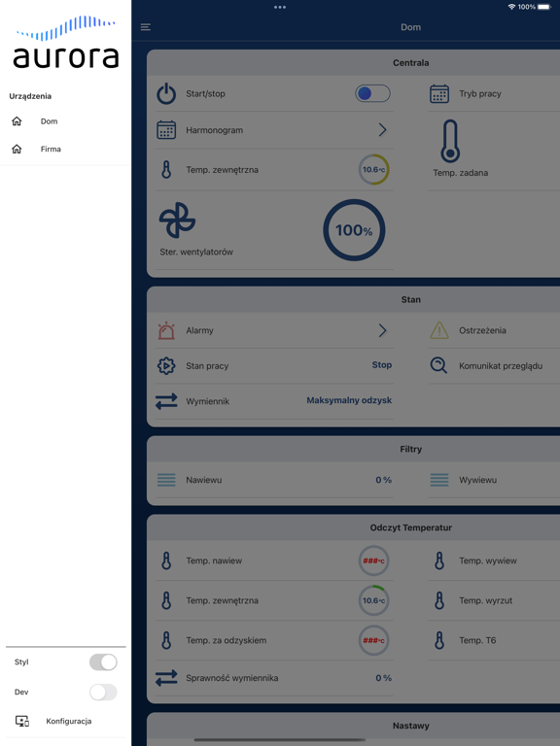Viewport: 560px width, 746px height.
Task: Click the Temp. nawiew ### gauge
Action: pos(373,560)
